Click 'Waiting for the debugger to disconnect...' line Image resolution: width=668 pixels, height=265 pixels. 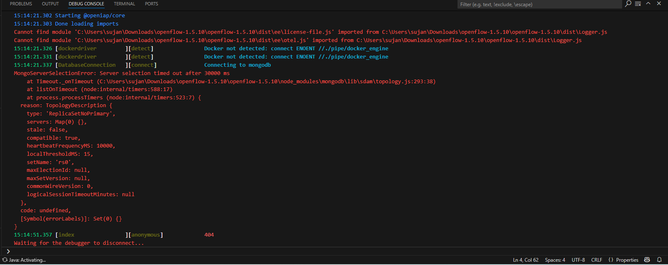(x=79, y=243)
